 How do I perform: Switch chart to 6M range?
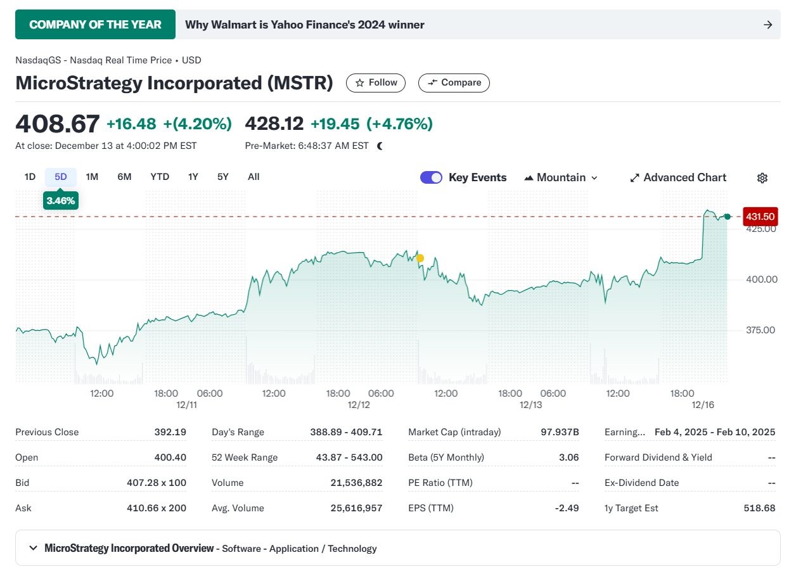124,177
